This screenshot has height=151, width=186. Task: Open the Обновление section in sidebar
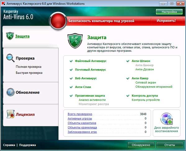coord(28,92)
